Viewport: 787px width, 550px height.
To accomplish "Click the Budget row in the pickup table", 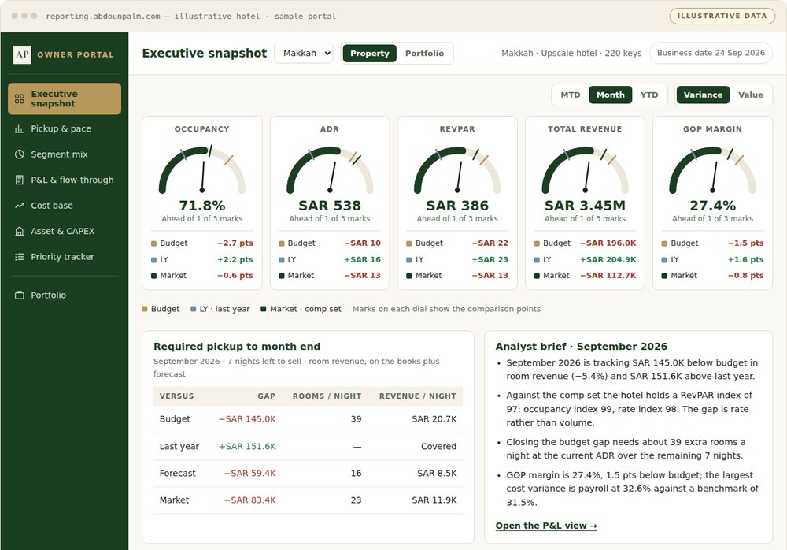I will click(308, 419).
